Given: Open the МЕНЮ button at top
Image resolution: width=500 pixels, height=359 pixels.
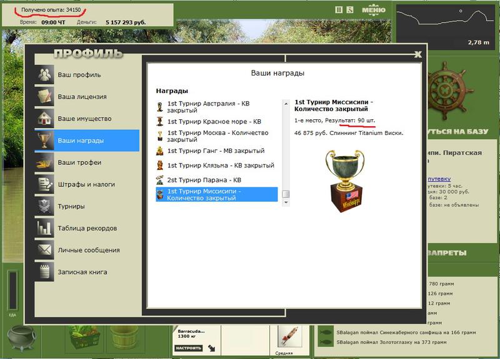Looking at the screenshot, I should tap(374, 10).
